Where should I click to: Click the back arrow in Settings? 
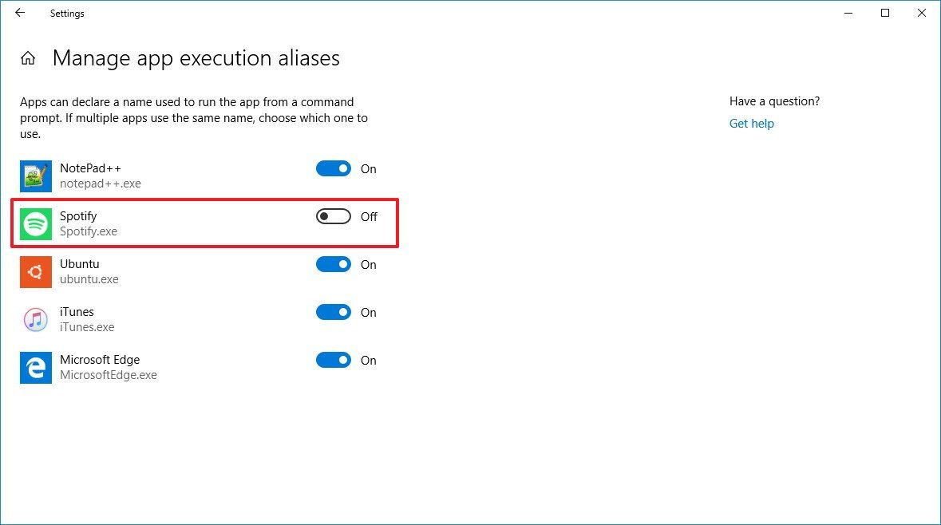point(19,13)
